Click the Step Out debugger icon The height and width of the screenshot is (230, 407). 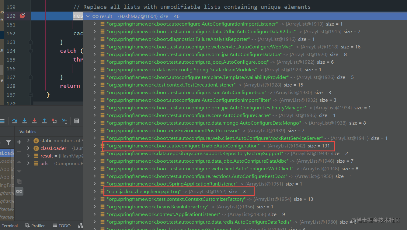point(44,121)
